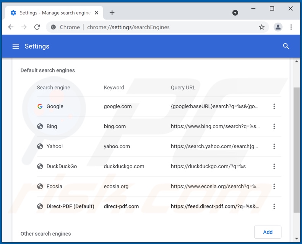This screenshot has height=244, width=302.
Task: Go back to the previous page
Action: [x=11, y=27]
